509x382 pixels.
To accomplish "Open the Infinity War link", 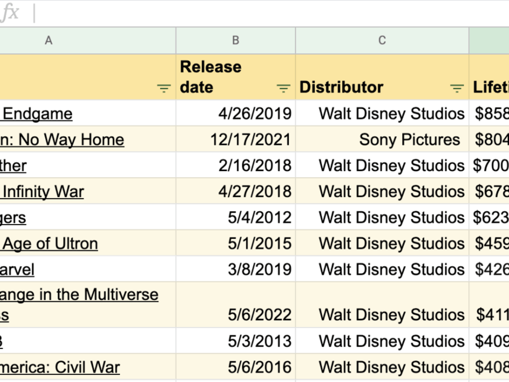I will [x=42, y=192].
